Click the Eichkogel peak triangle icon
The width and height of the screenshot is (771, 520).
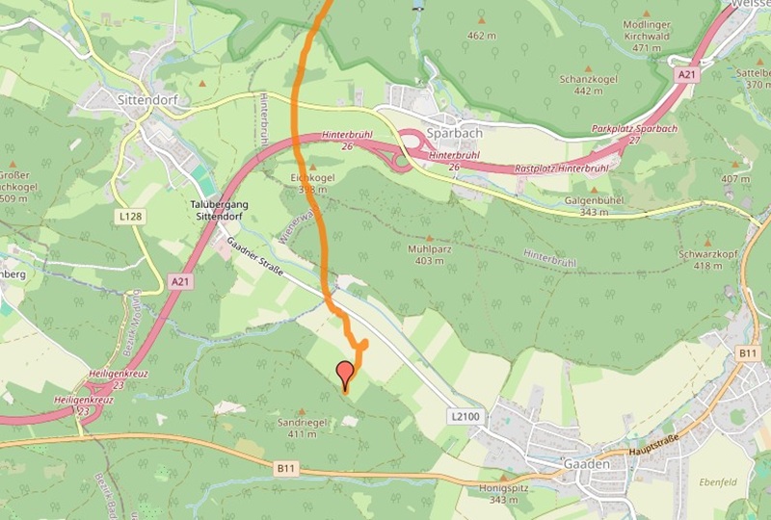312,168
